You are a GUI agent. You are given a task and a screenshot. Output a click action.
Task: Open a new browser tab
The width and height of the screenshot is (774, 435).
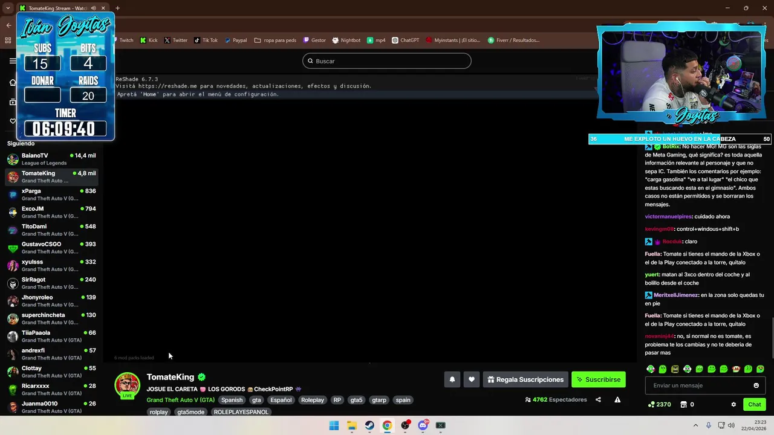click(117, 8)
